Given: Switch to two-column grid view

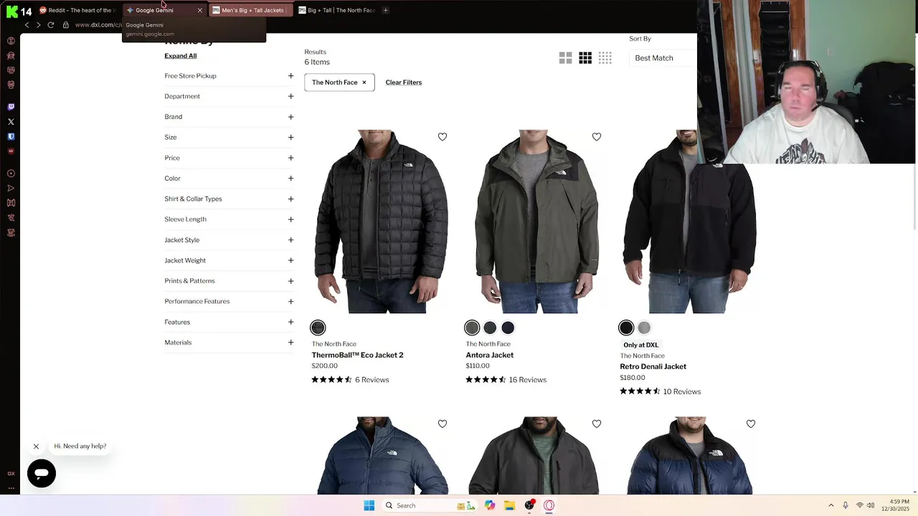Looking at the screenshot, I should pos(566,58).
